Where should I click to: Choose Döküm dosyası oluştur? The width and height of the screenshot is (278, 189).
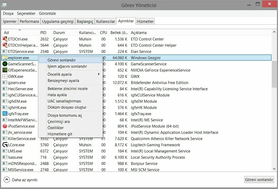click(x=70, y=107)
